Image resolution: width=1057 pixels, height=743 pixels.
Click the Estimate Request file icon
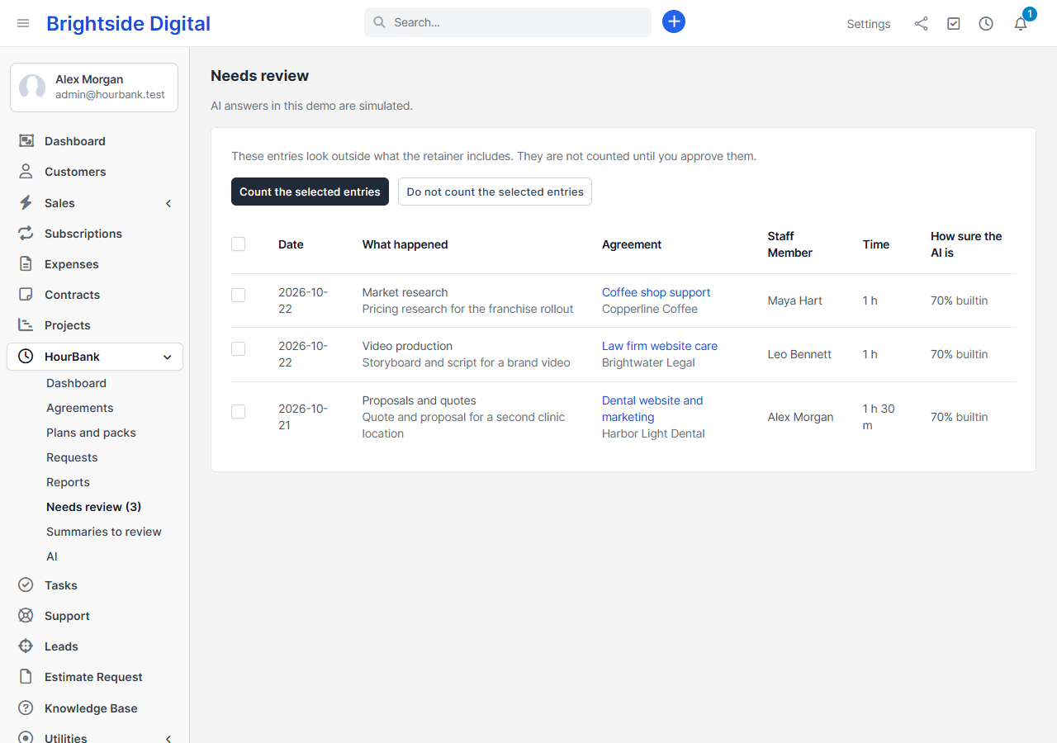coord(26,677)
